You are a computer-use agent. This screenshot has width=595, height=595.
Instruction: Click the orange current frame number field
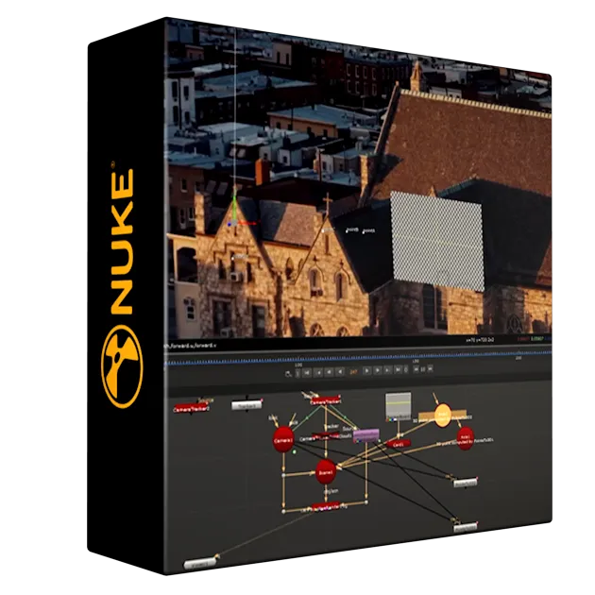coord(352,373)
